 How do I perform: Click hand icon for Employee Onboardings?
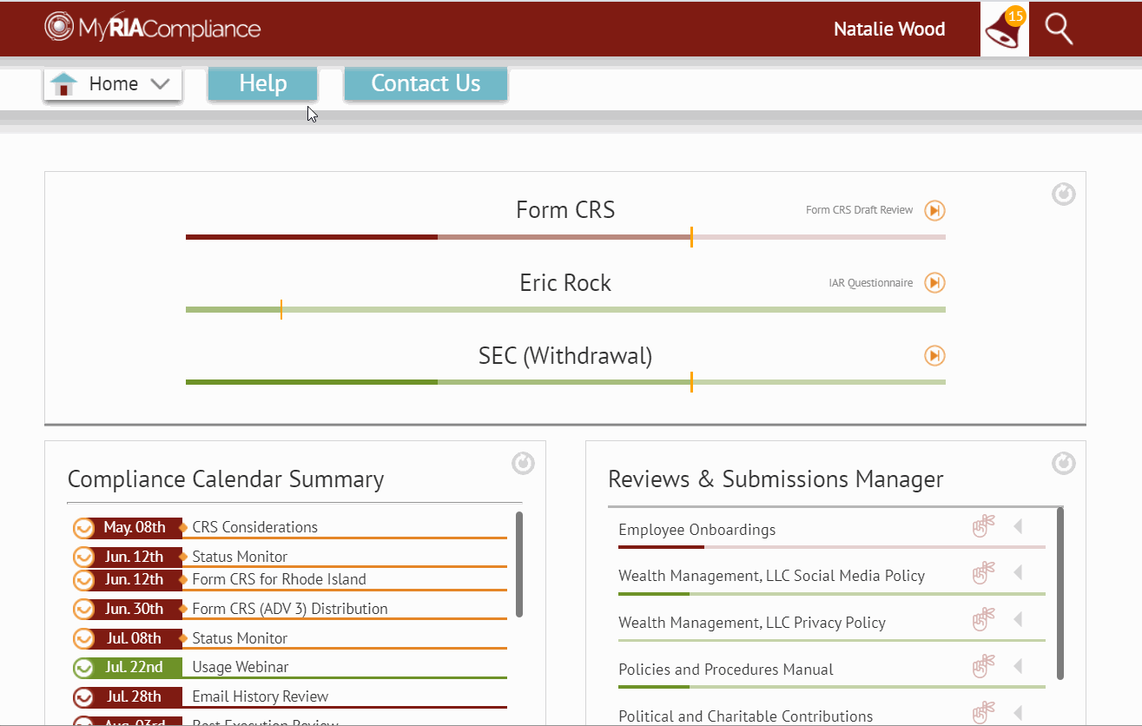point(982,527)
